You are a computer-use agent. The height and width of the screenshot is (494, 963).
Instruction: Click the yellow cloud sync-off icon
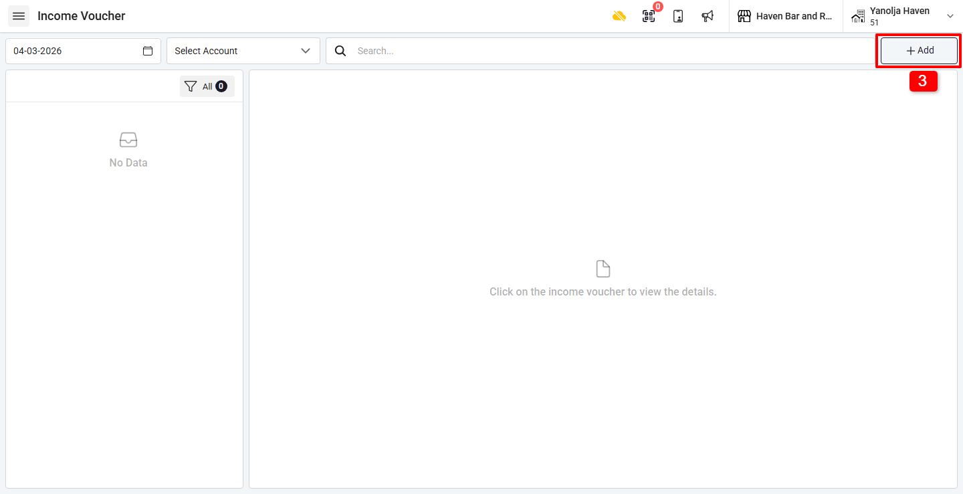[619, 16]
